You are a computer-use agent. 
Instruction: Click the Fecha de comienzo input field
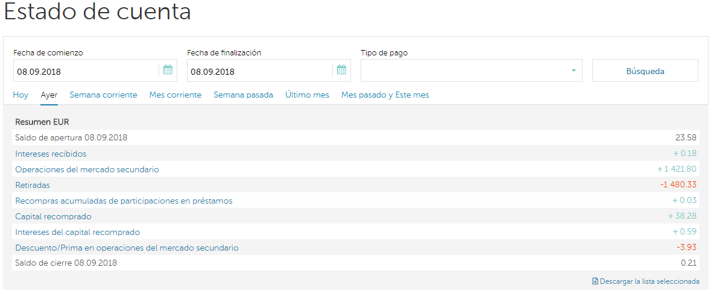click(x=84, y=71)
